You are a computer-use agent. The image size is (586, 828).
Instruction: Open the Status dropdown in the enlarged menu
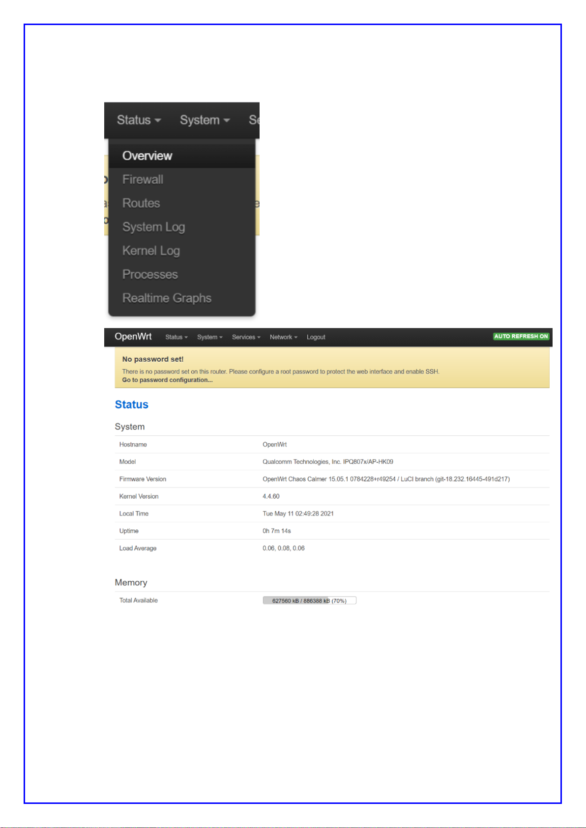(139, 120)
